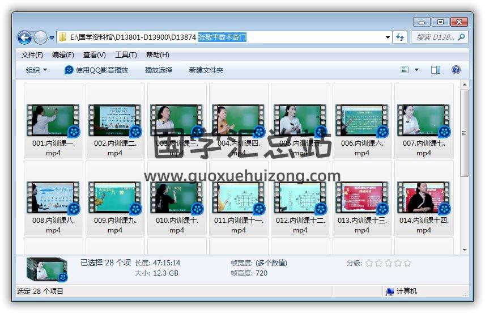
Task: Click QQ影音 badge on 007.内训课七 thumbnail
Action: (444, 132)
